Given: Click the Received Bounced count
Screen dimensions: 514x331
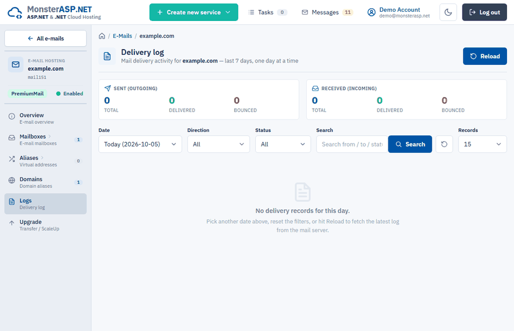Looking at the screenshot, I should [444, 100].
